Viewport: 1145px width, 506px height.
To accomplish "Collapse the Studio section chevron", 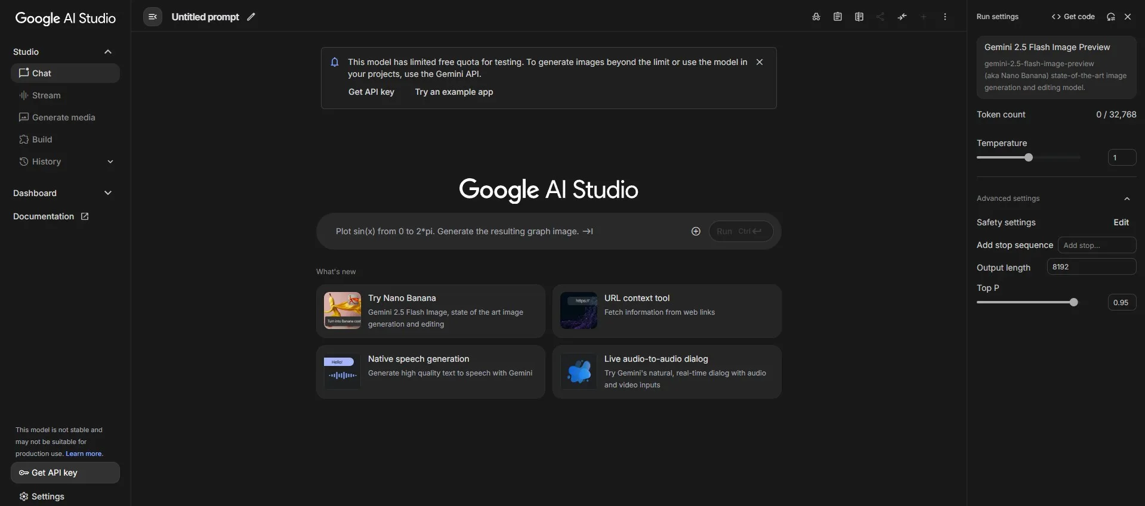I will [x=108, y=52].
